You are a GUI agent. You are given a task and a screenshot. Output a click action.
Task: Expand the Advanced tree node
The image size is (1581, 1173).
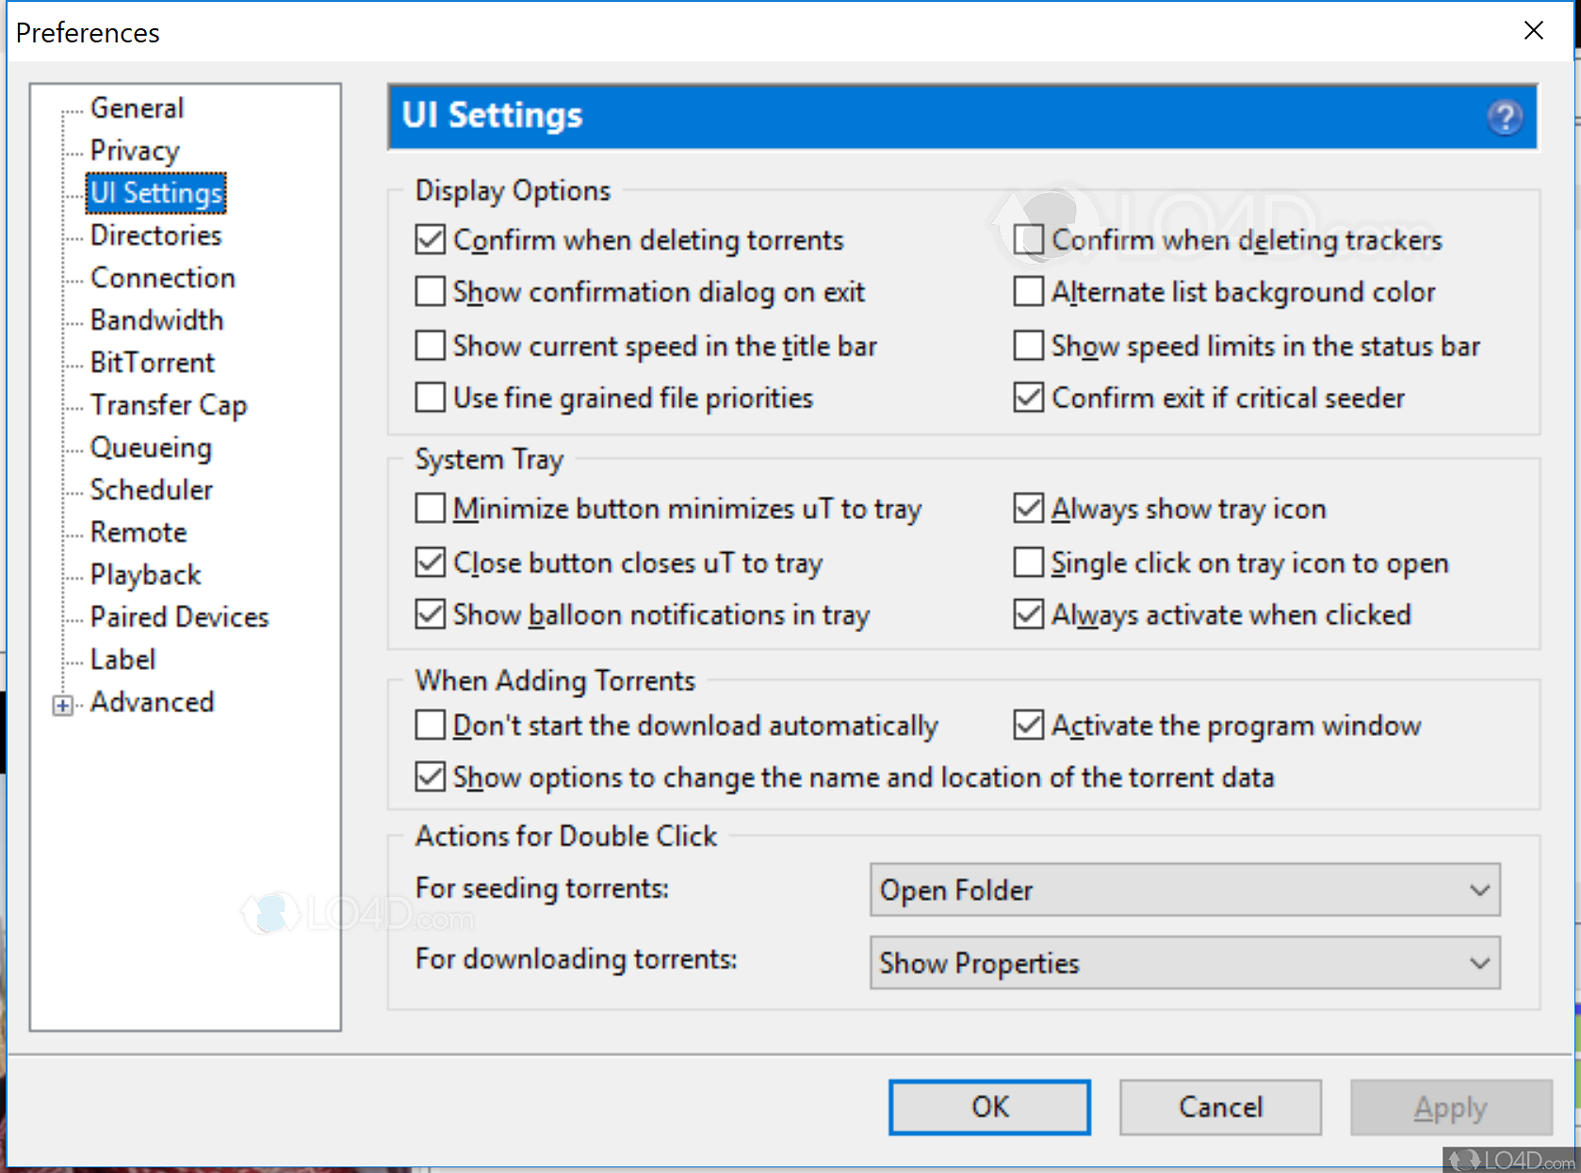coord(63,705)
